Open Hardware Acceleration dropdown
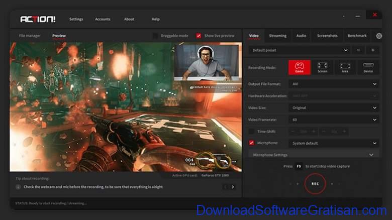Image resolution: width=392 pixels, height=220 pixels. tap(334, 96)
